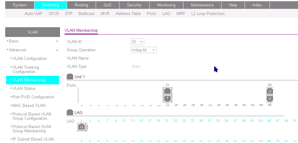Click the LAG section icon

coord(70,112)
